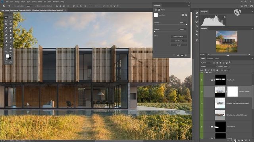This screenshot has width=254, height=142.
Task: Enable Show Transform Controls checkbox
Action: [36, 6]
